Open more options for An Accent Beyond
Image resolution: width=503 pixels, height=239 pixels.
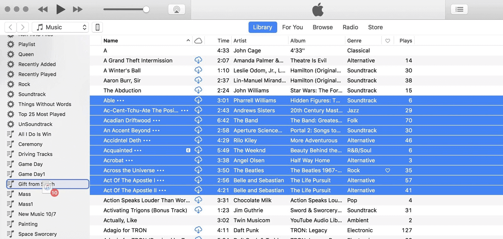(x=156, y=131)
